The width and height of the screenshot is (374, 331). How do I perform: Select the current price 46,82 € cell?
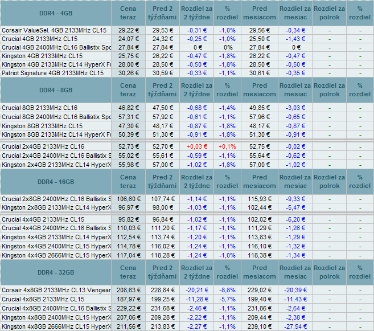[x=128, y=108]
